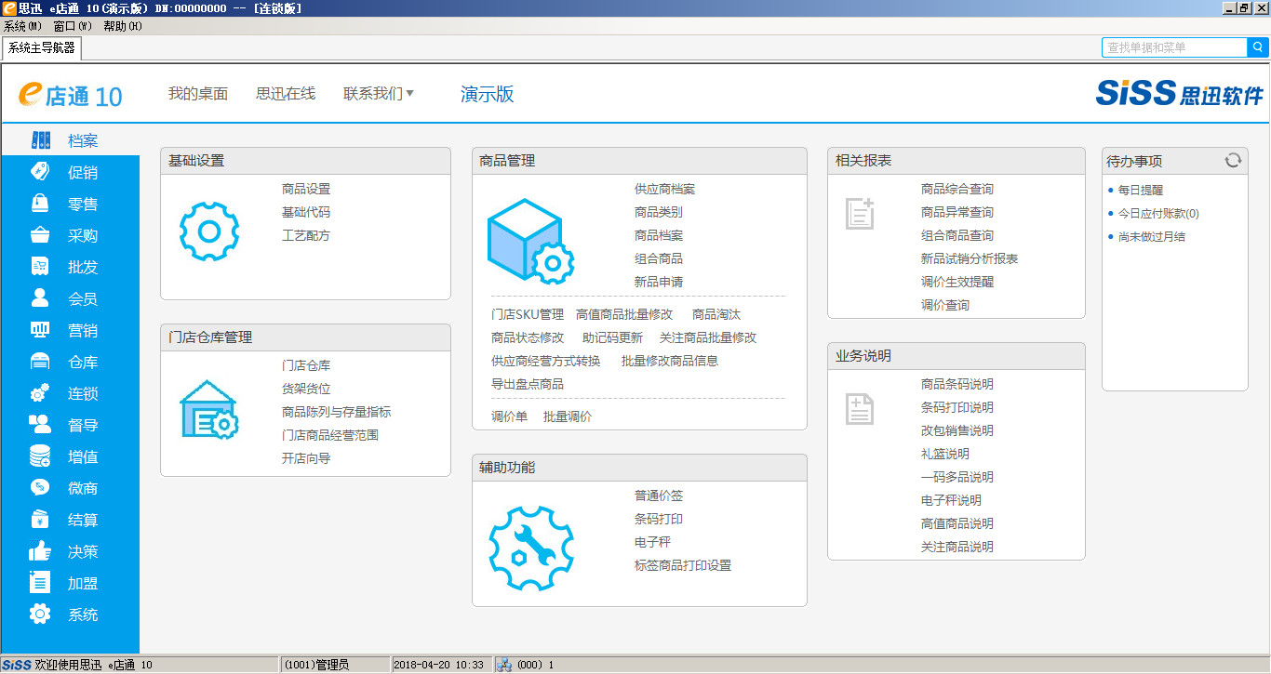Image resolution: width=1271 pixels, height=674 pixels.
Task: Open 开店向导 link
Action: (306, 458)
